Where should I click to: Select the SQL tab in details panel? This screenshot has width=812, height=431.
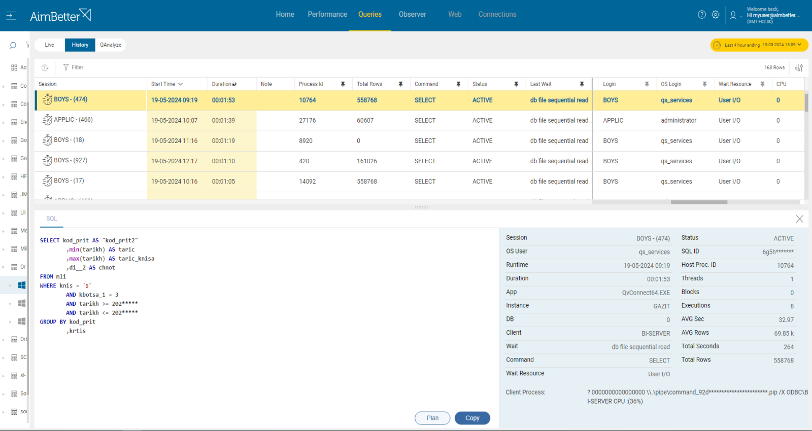pyautogui.click(x=52, y=219)
